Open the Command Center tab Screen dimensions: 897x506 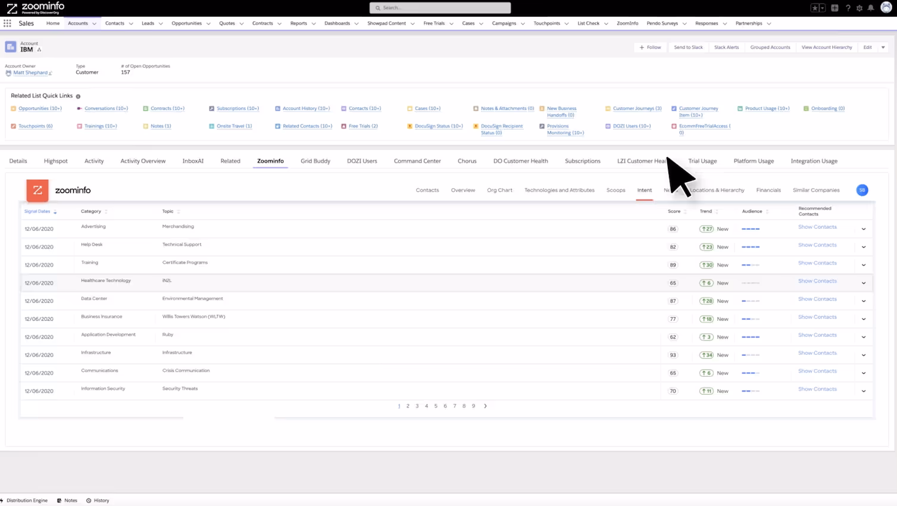point(417,161)
